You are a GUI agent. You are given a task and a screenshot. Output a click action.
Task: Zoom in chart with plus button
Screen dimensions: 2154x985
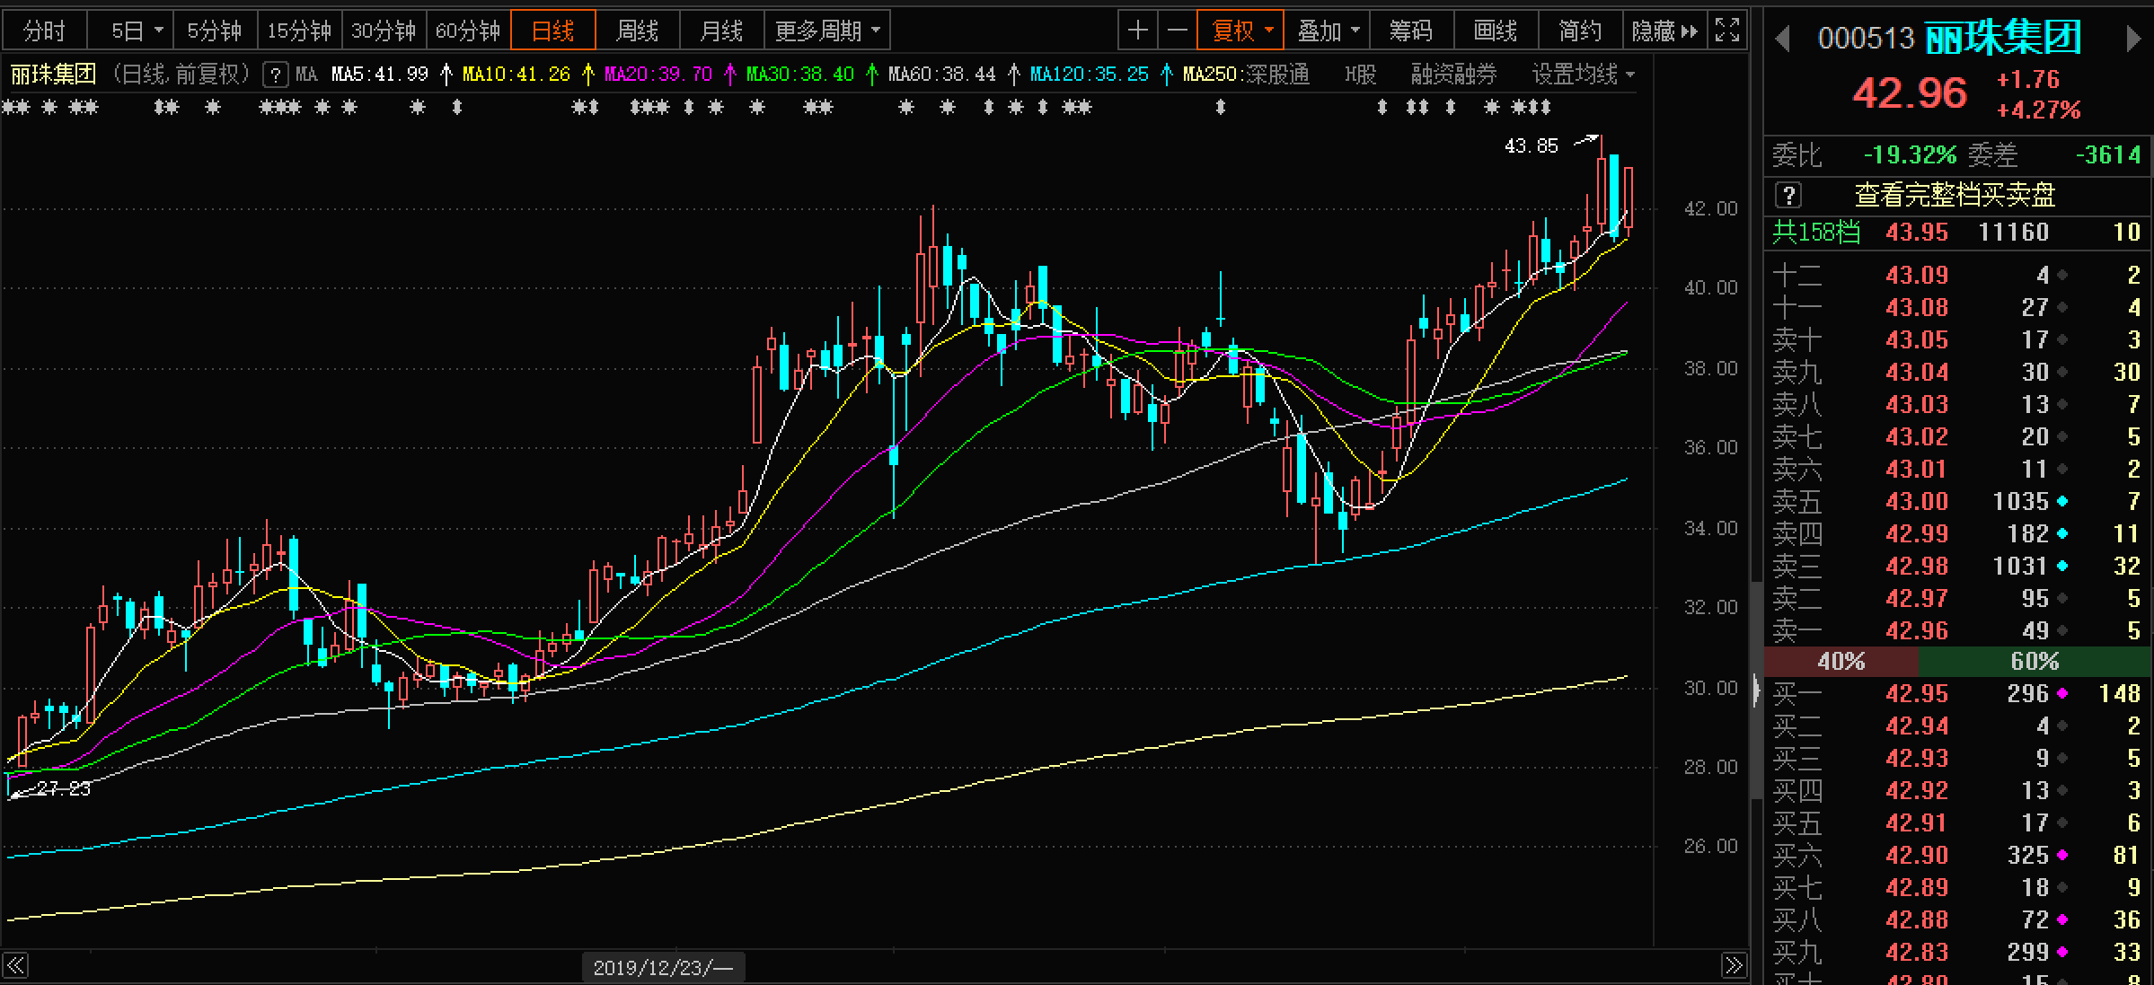(x=1138, y=31)
